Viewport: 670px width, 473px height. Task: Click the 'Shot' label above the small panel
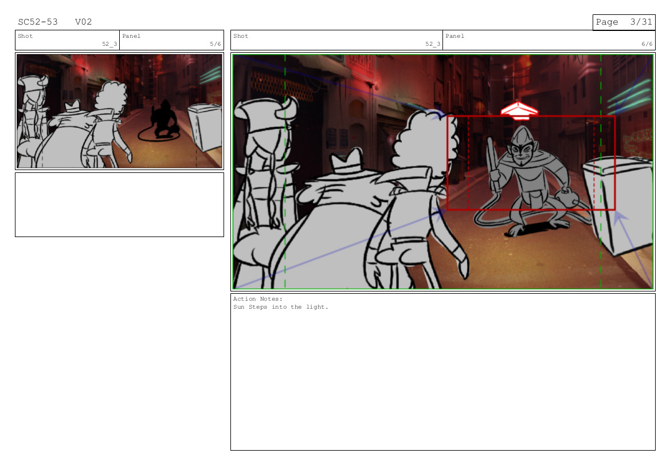pyautogui.click(x=25, y=36)
